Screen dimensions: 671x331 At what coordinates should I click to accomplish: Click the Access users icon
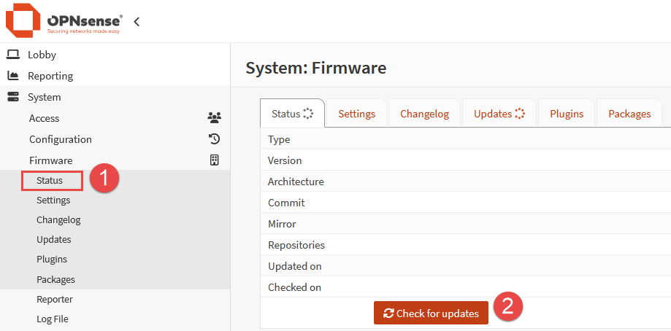pos(214,118)
